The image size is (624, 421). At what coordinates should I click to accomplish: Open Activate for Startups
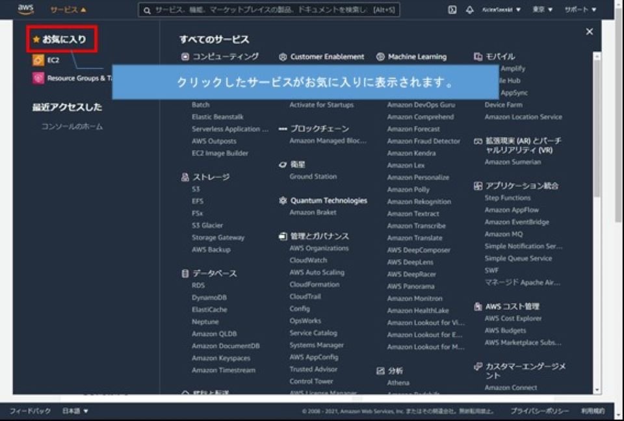coord(322,105)
